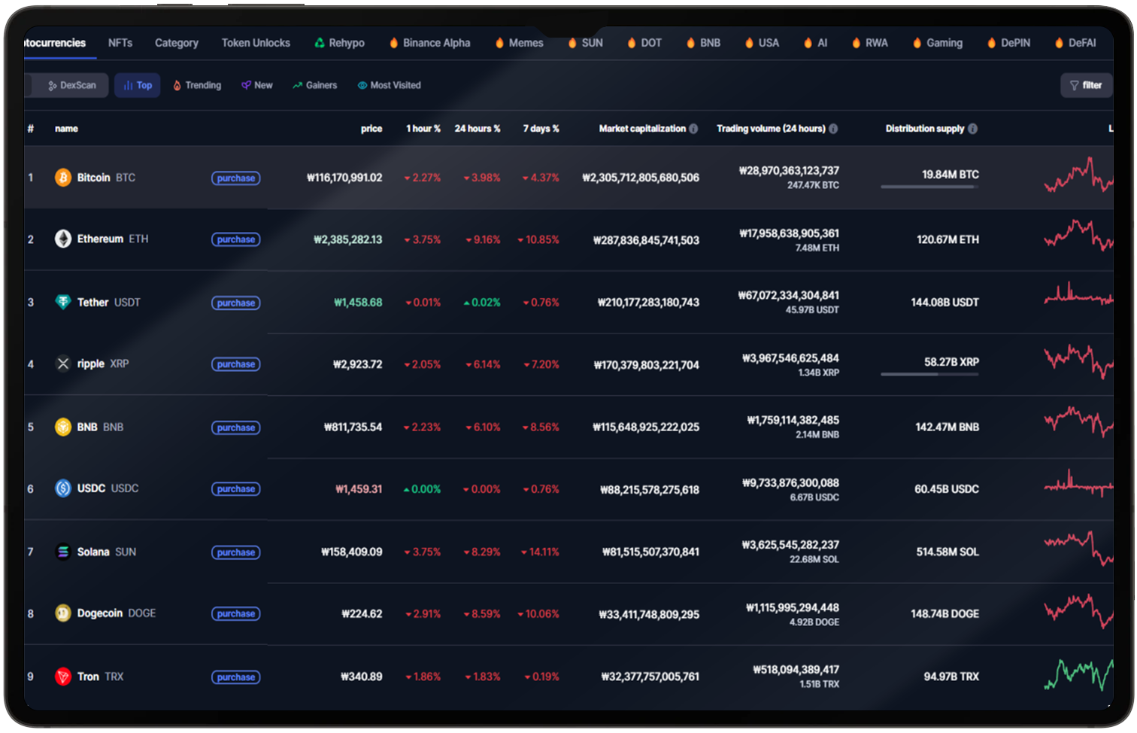Click 94.97B TRX supply value
The width and height of the screenshot is (1137, 733).
pyautogui.click(x=951, y=677)
